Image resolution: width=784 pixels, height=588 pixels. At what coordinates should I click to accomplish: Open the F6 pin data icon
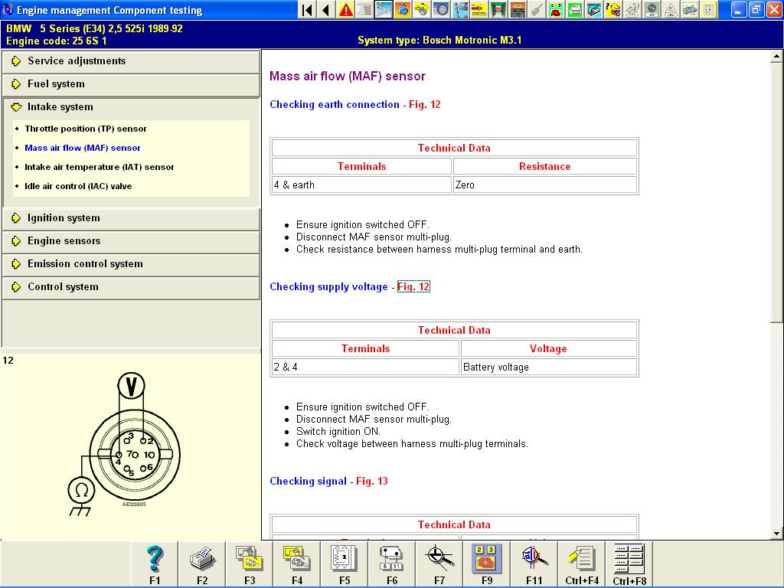coord(392,564)
